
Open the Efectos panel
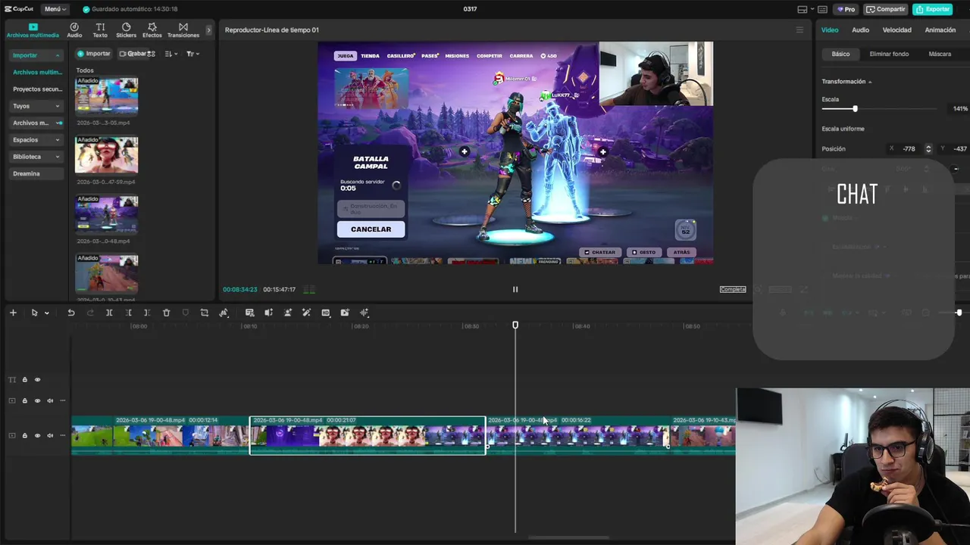point(152,30)
